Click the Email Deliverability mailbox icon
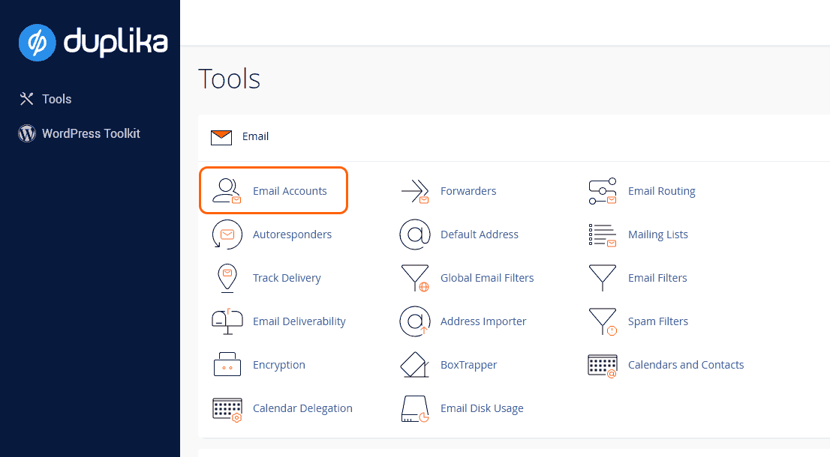The height and width of the screenshot is (457, 830). click(227, 321)
